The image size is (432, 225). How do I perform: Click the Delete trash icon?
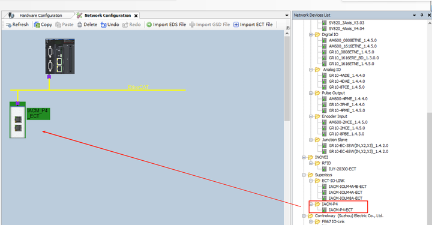[x=80, y=25]
